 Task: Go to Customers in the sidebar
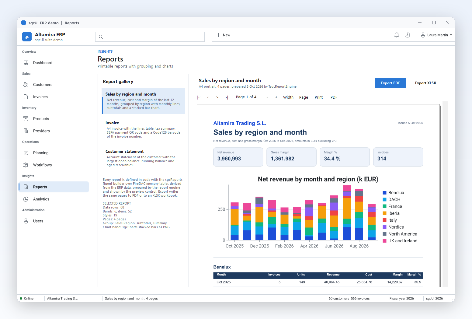pyautogui.click(x=54, y=85)
